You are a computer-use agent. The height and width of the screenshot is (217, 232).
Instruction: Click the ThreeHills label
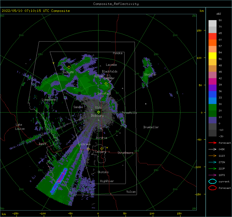pos(129,113)
